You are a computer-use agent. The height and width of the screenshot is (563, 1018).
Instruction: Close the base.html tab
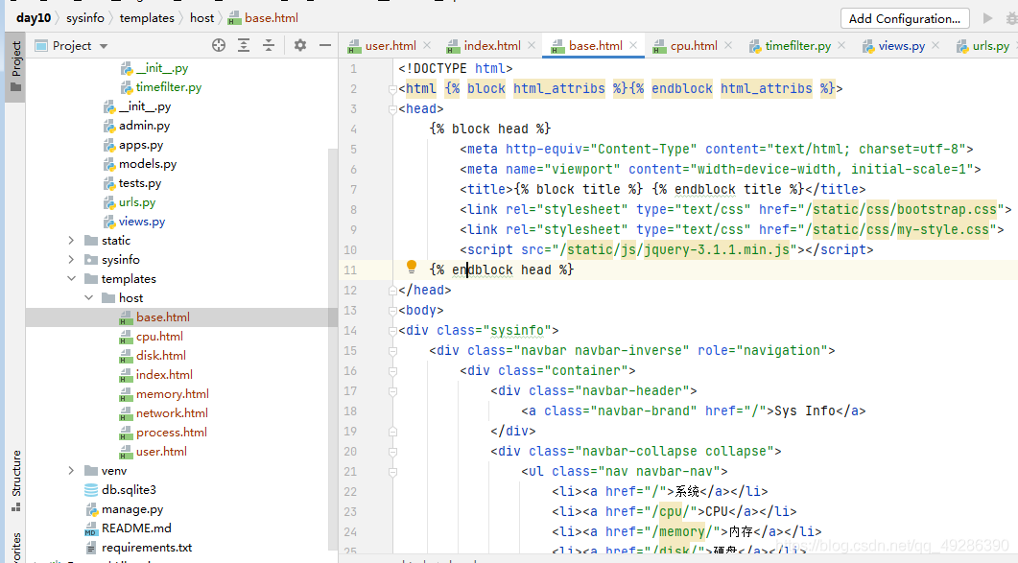633,45
